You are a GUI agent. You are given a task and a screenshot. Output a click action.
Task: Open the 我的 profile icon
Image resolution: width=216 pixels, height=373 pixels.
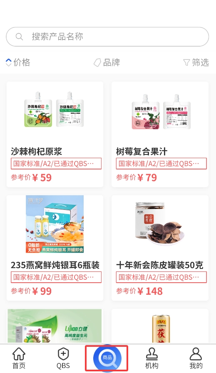coord(196,354)
